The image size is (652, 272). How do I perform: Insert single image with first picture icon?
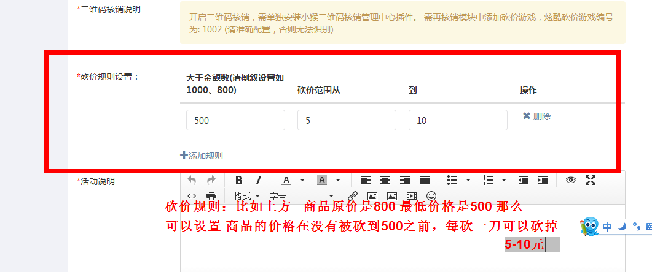372,195
